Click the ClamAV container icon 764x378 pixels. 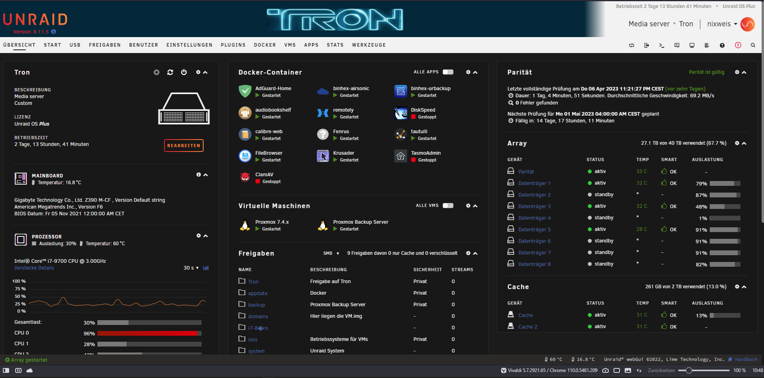point(245,177)
